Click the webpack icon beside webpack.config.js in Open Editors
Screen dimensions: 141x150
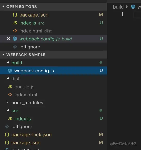15,39
